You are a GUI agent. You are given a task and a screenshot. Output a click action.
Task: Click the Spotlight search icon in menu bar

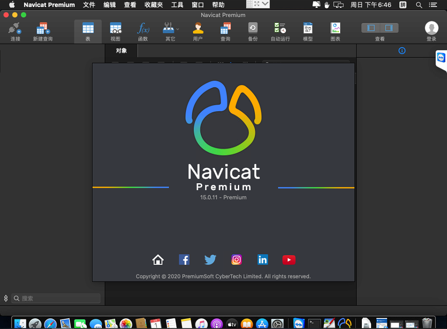tap(419, 5)
